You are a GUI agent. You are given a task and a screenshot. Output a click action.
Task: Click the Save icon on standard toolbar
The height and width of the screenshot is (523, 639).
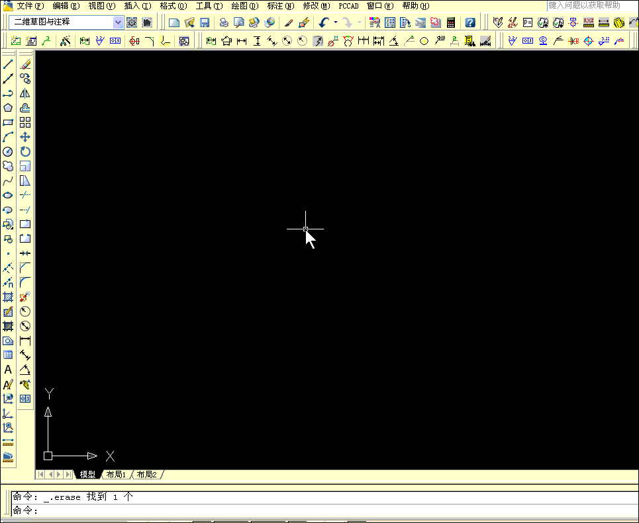tap(206, 22)
